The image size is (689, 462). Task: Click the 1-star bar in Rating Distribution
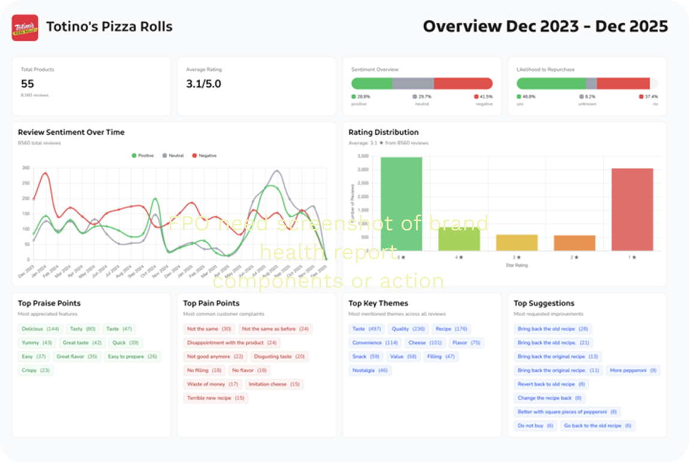pos(632,209)
